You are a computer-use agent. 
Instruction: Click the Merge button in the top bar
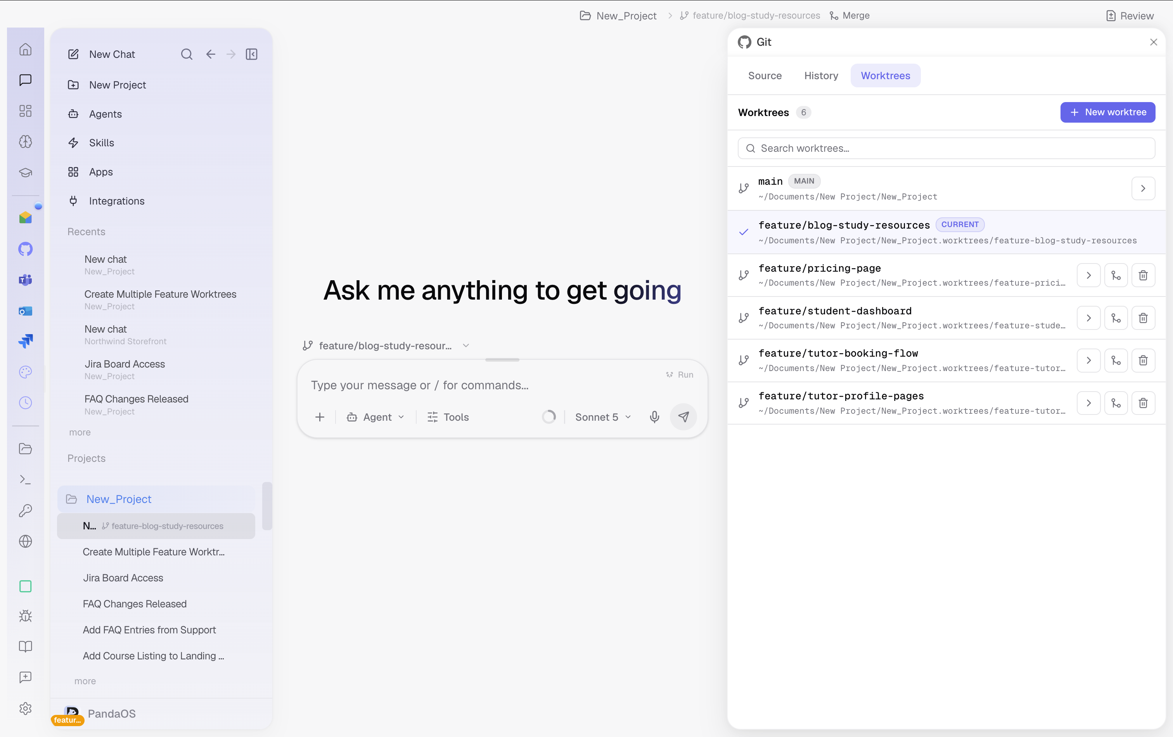pyautogui.click(x=849, y=16)
